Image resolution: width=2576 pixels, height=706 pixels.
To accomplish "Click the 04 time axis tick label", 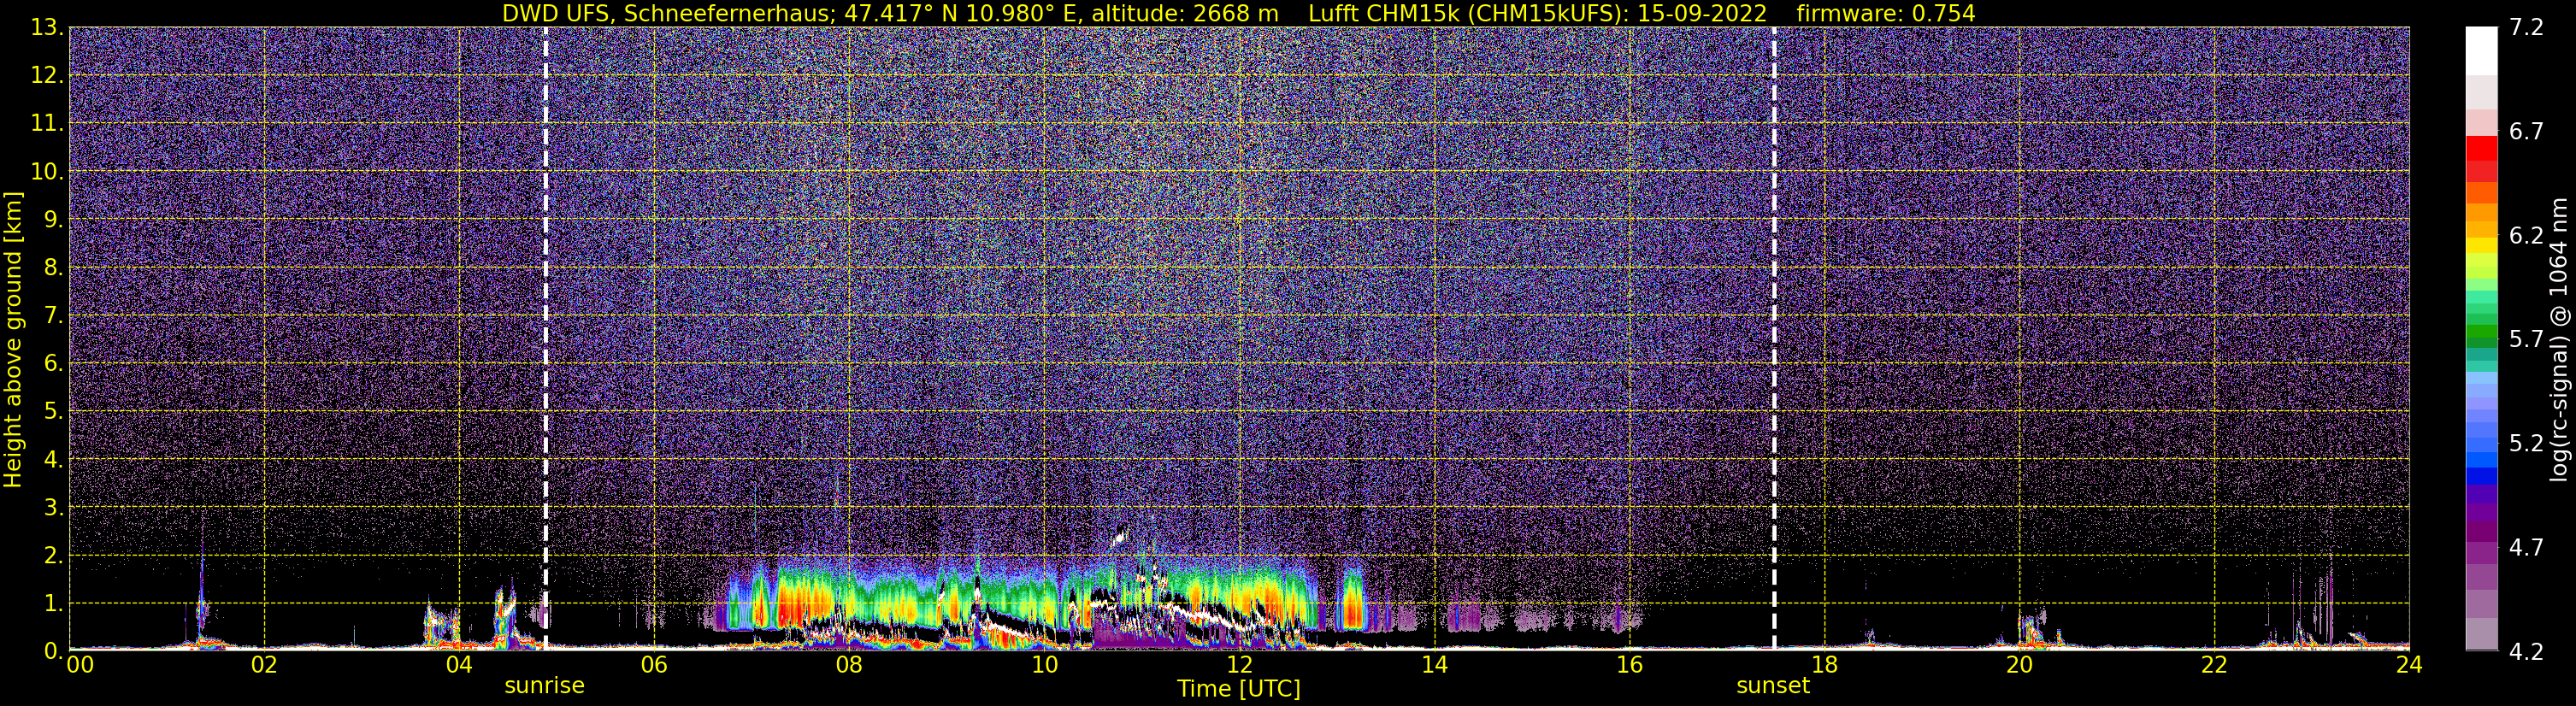I will click(x=459, y=665).
